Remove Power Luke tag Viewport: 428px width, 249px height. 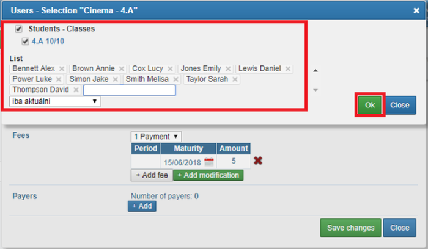pyautogui.click(x=59, y=79)
